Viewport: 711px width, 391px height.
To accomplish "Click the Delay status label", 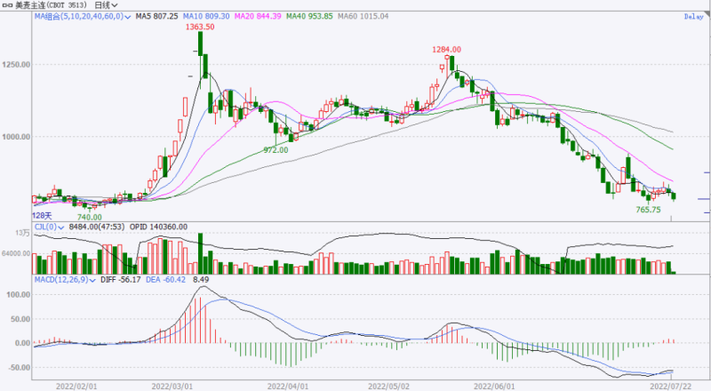I will pyautogui.click(x=694, y=17).
